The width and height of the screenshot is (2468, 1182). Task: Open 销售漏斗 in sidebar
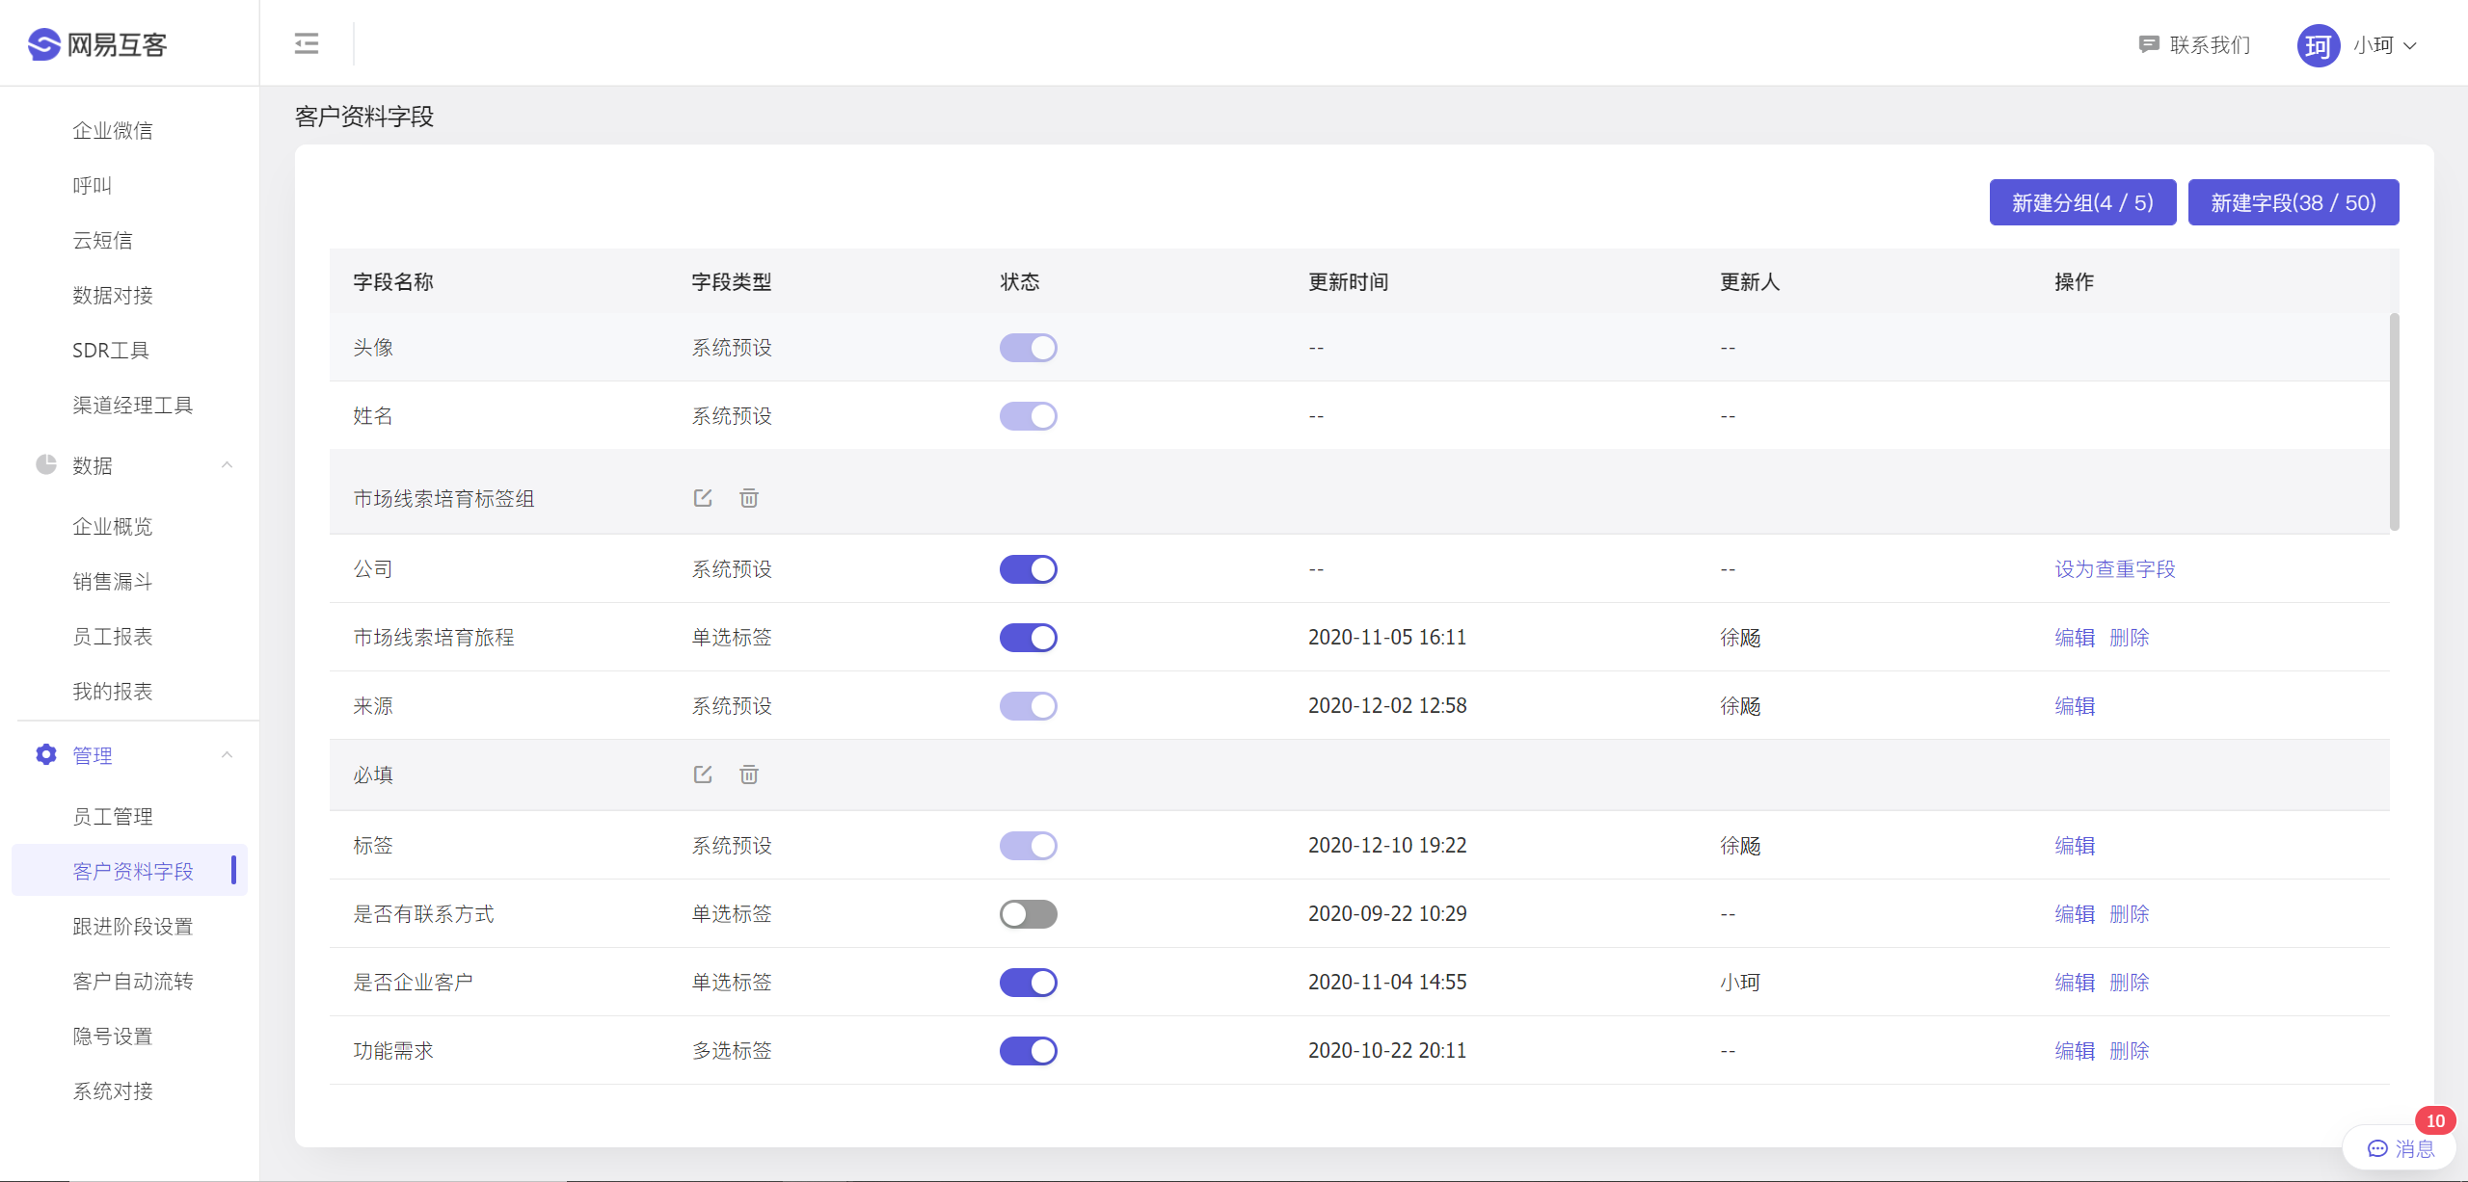pos(113,581)
